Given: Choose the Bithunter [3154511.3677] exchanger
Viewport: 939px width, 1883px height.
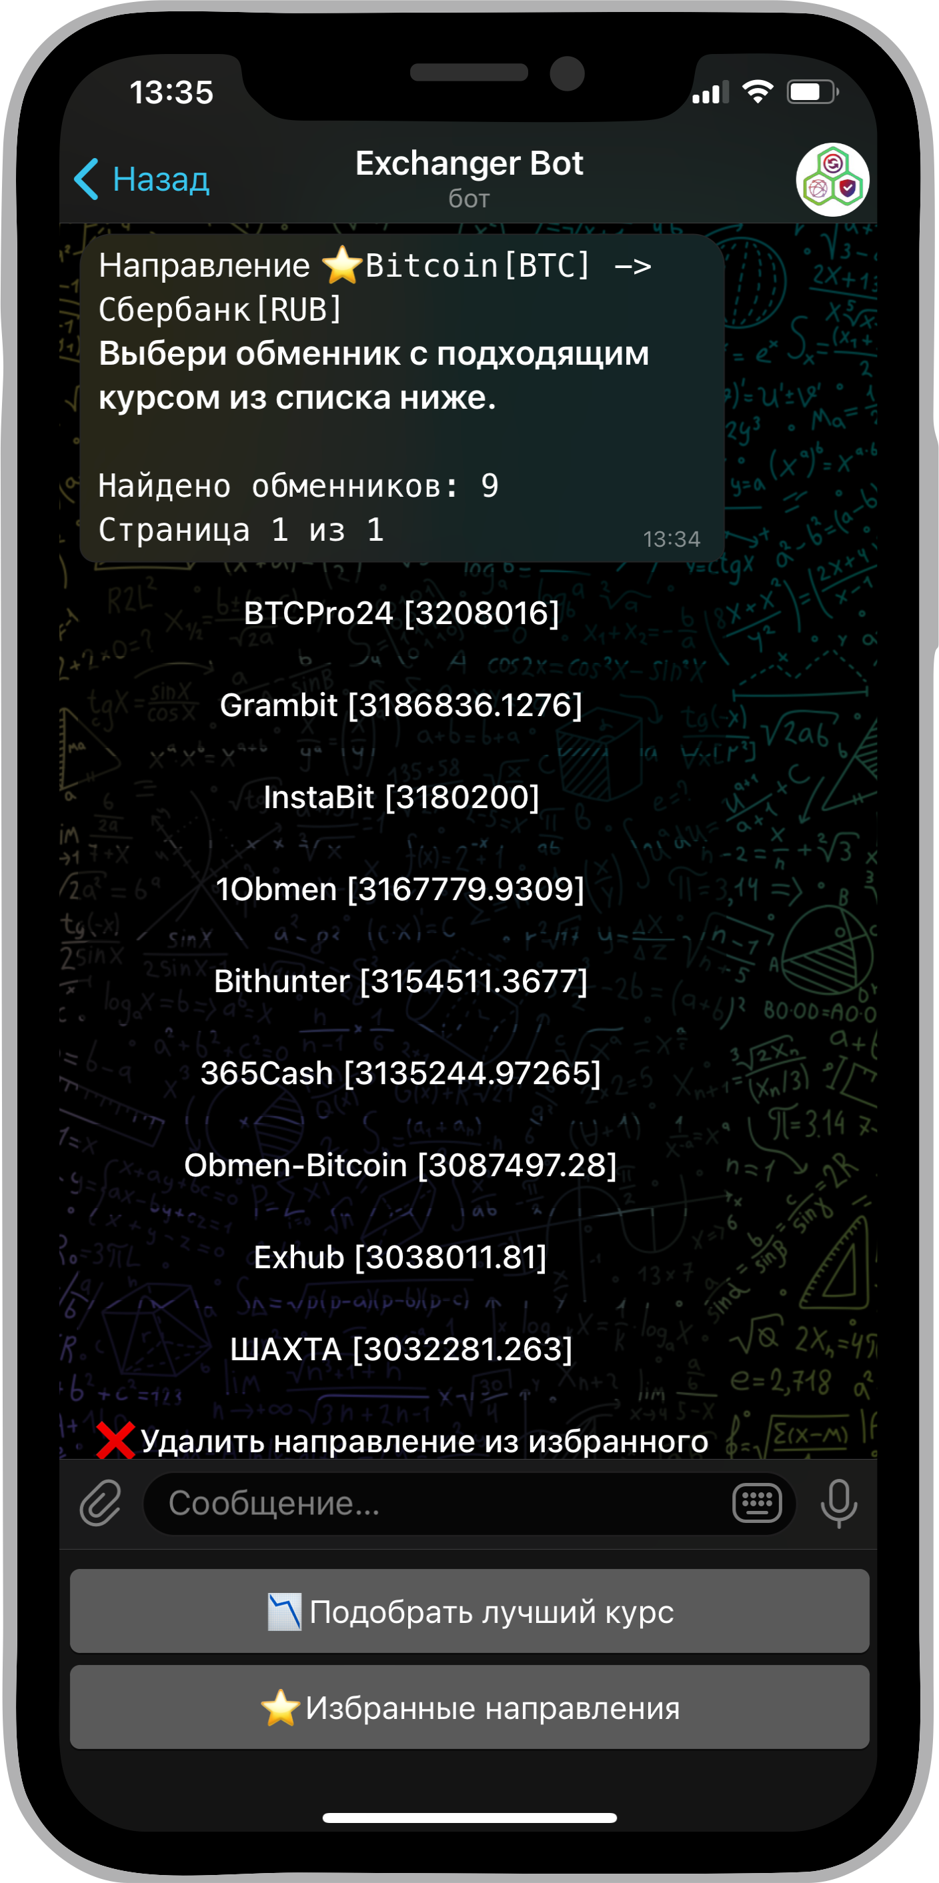Looking at the screenshot, I should pos(401,982).
